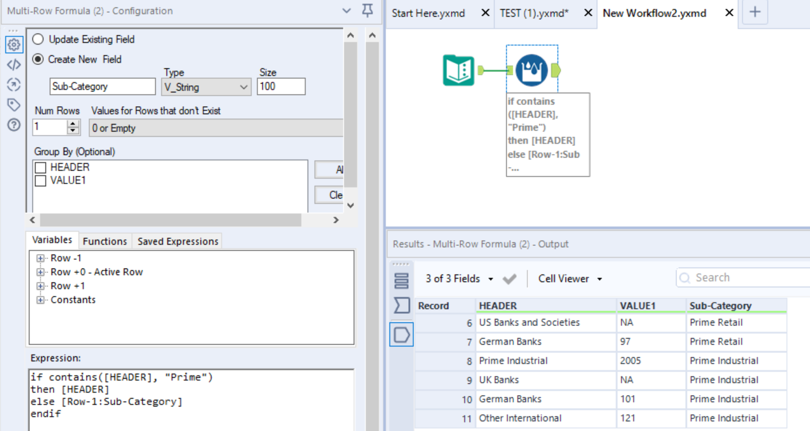The width and height of the screenshot is (810, 431).
Task: Click the configuration gear icon in sidebar
Action: (x=14, y=45)
